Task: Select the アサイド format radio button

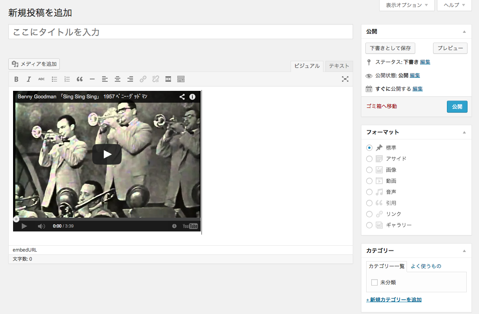Action: click(369, 159)
